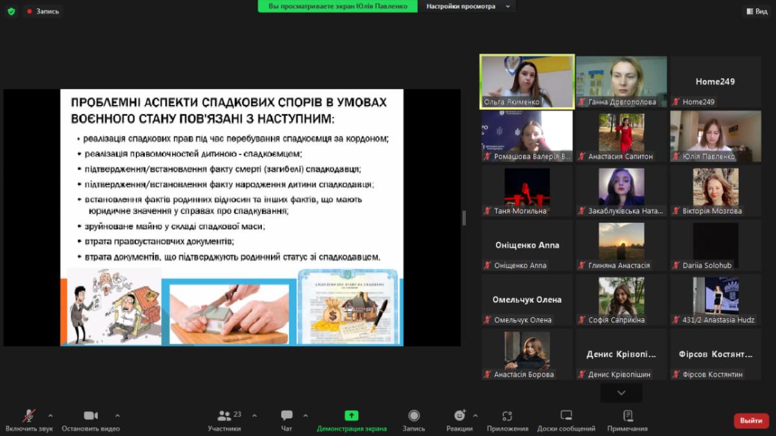Click the slide image of hands cutting house
Screen dimensions: 776x436
pos(230,312)
